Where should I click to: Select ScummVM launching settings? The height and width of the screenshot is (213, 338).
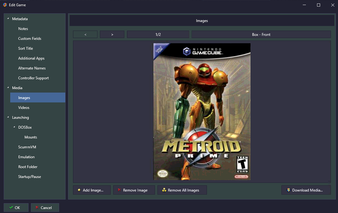(27, 147)
